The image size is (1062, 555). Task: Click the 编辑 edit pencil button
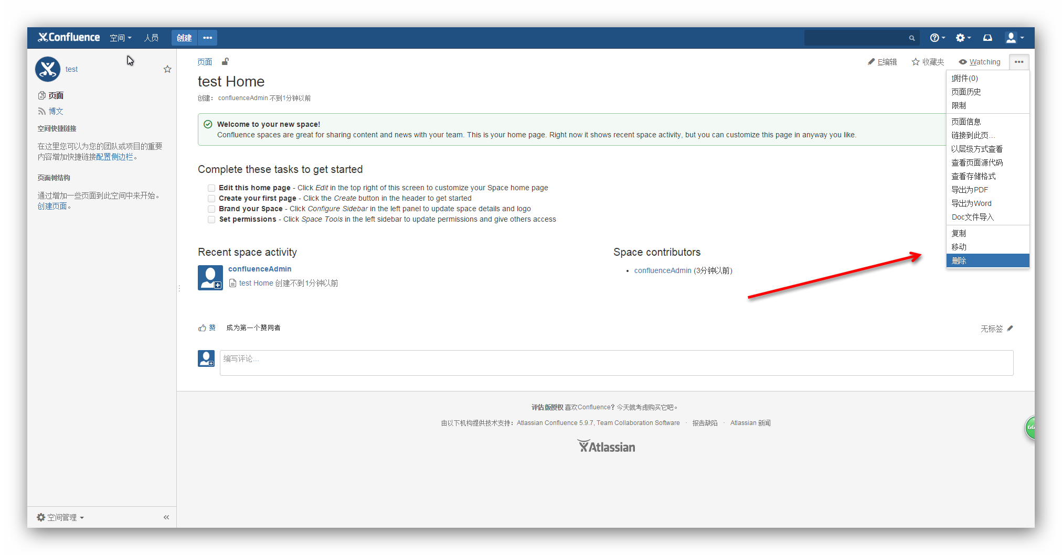[x=883, y=62]
